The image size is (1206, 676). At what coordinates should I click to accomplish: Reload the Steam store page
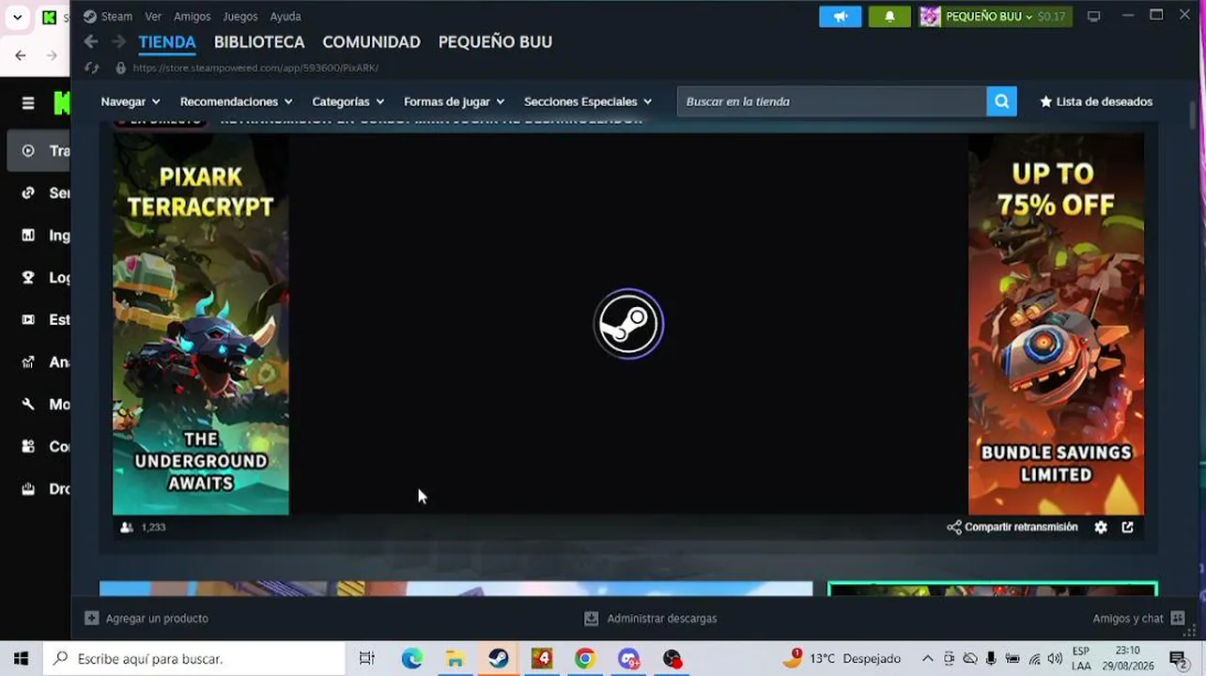click(x=91, y=68)
